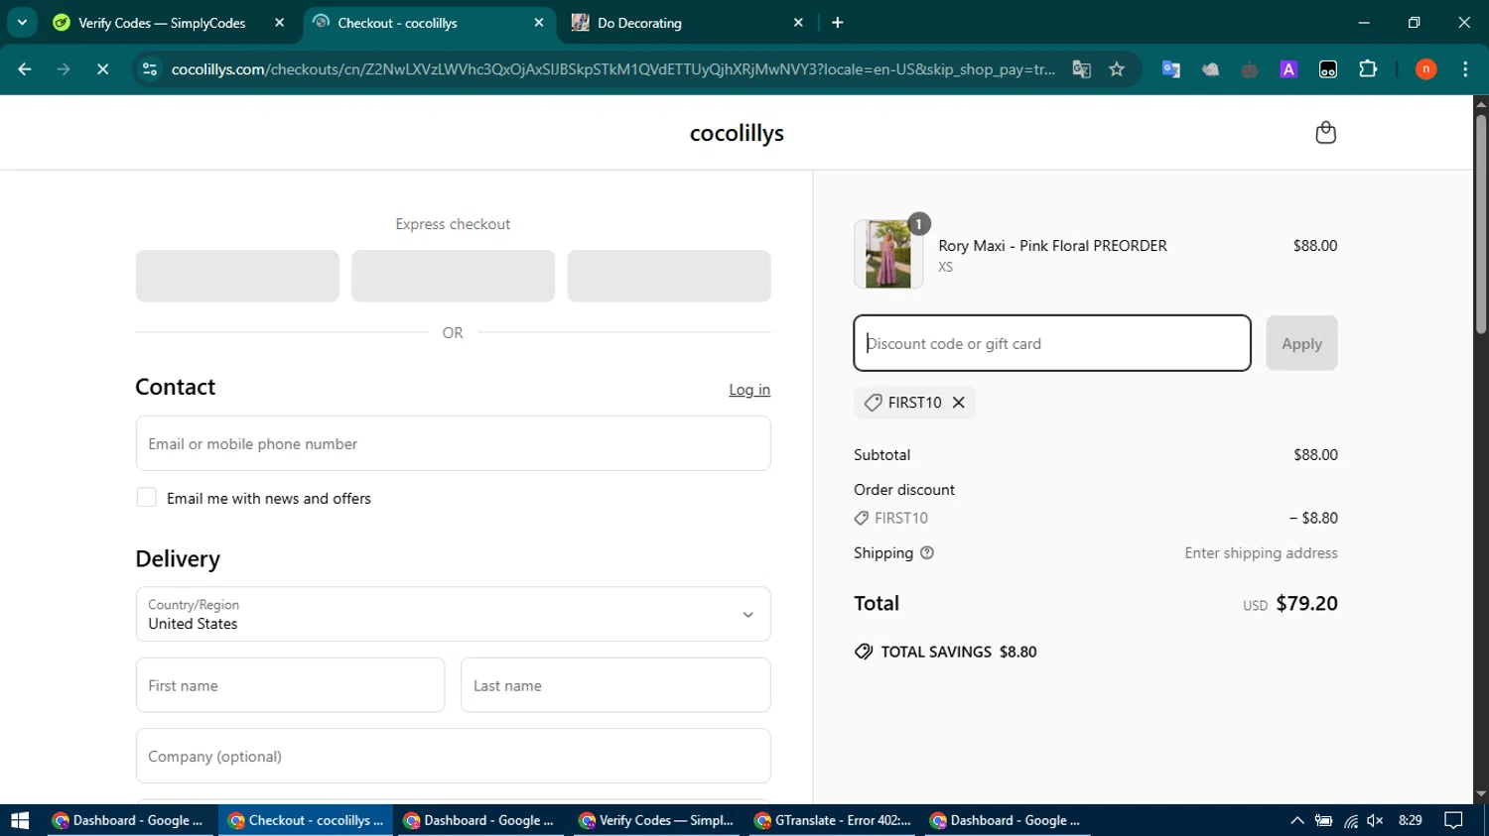Open a new browser tab
The image size is (1489, 836).
tap(838, 23)
